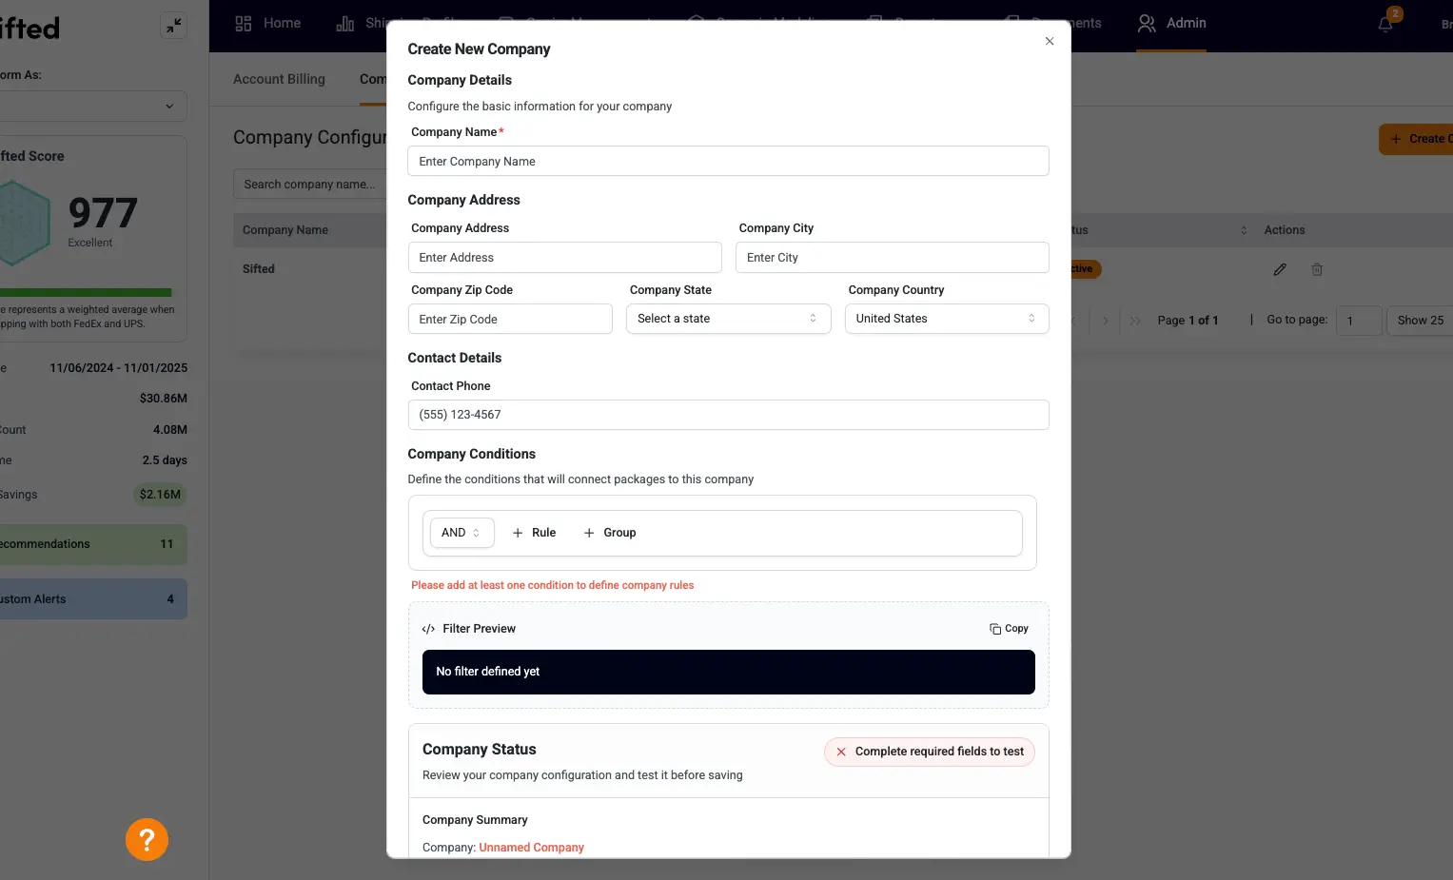Click the code icon beside Filter Preview
This screenshot has width=1453, height=880.
point(427,628)
